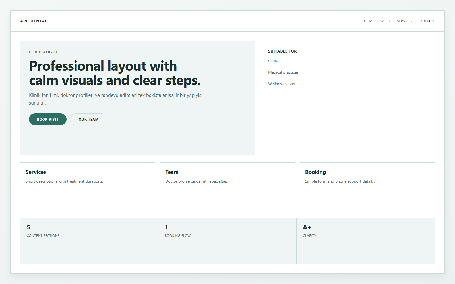Select the WORK navigation item
The height and width of the screenshot is (284, 455).
click(x=385, y=21)
